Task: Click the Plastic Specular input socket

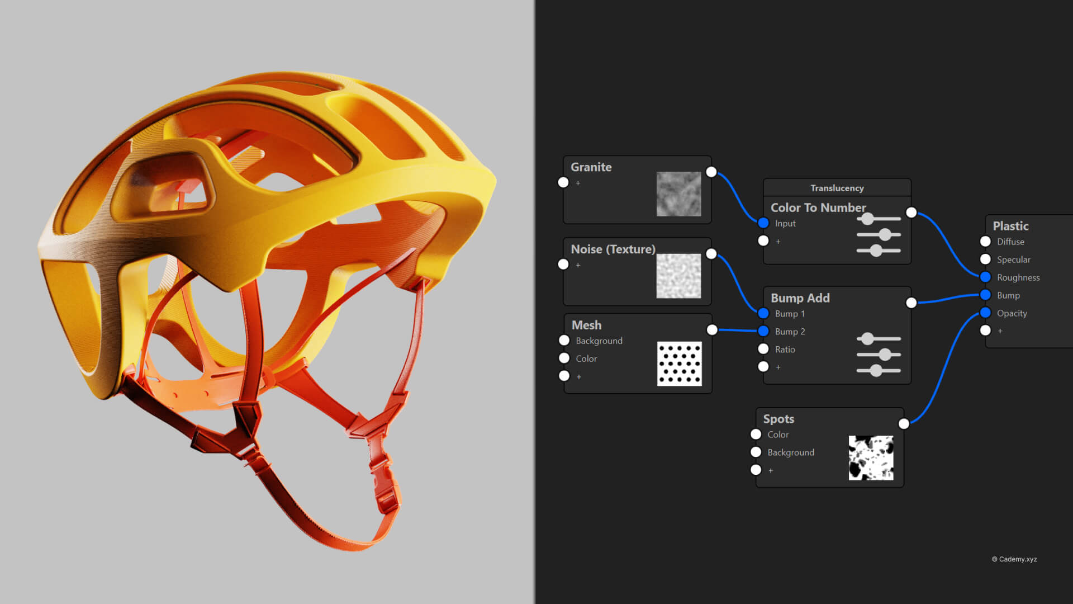Action: pyautogui.click(x=986, y=259)
